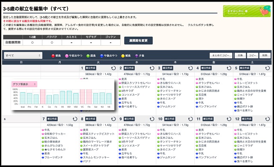Viewport: 274px width, 167px height.
Task: Click 献立作成 for day 3
Action: (x=168, y=68)
